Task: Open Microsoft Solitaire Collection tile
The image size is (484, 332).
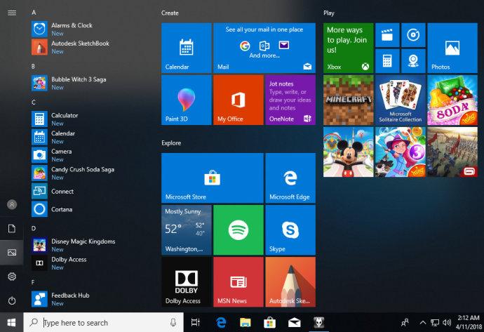Action: (x=401, y=100)
